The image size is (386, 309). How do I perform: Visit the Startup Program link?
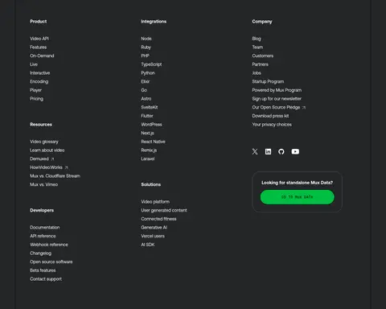(268, 81)
